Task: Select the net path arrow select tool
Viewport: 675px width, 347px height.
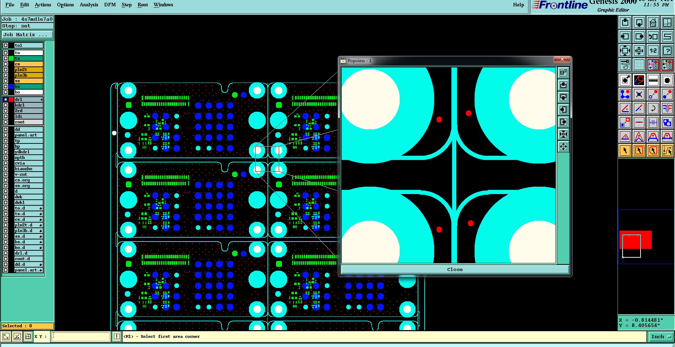Action: tap(667, 150)
